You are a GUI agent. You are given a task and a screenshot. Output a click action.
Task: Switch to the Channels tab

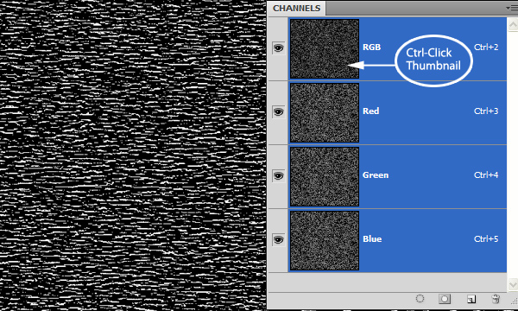coord(297,9)
